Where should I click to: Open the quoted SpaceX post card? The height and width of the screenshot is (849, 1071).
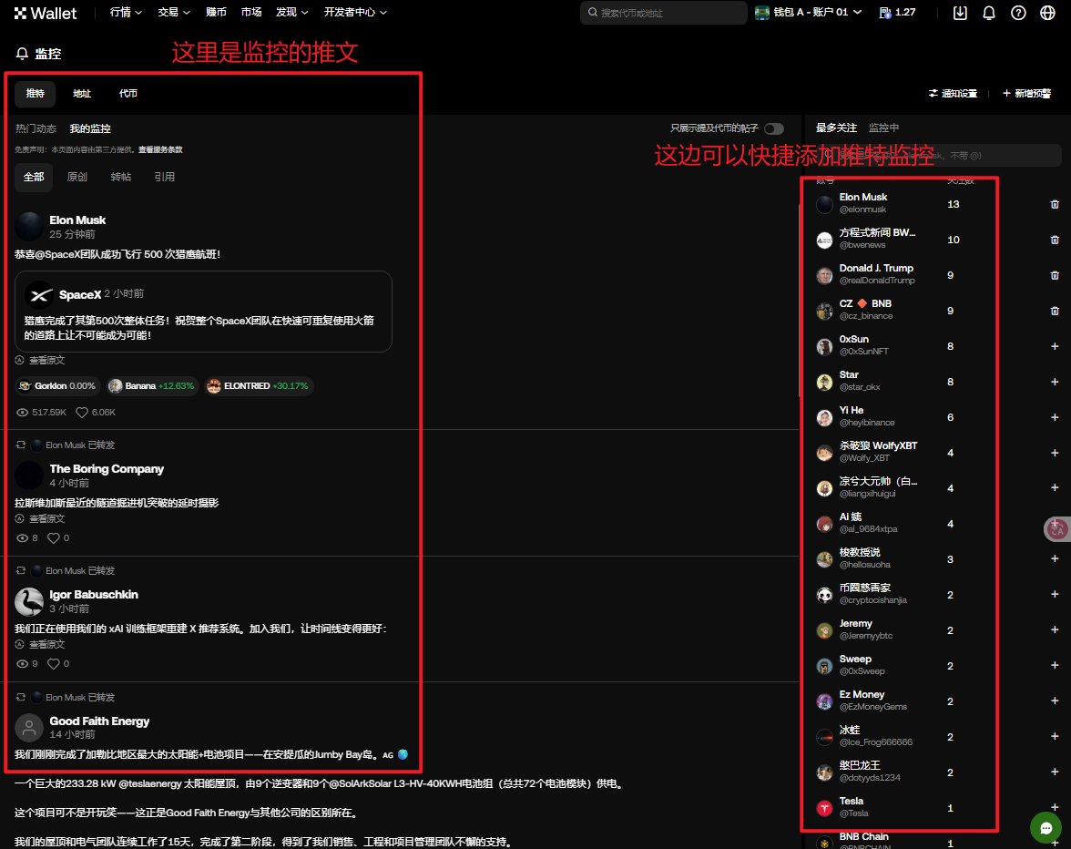(204, 312)
